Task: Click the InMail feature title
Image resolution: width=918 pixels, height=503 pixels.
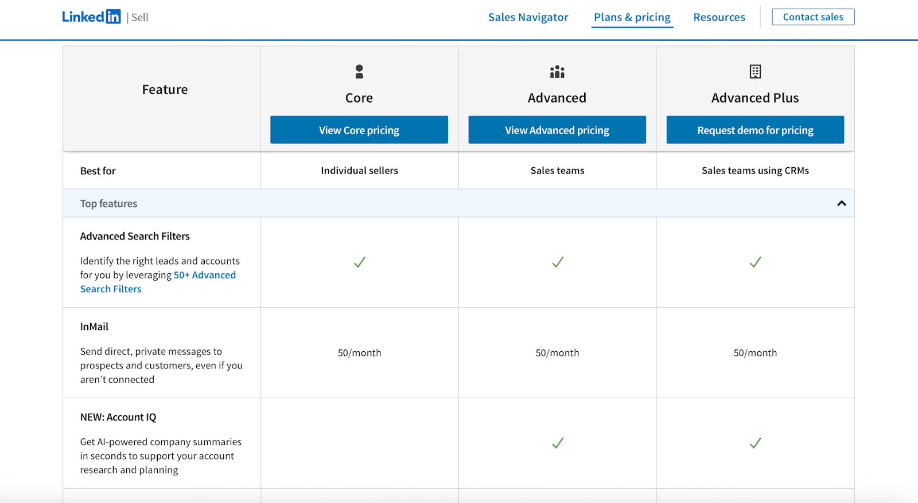Action: [x=94, y=327]
